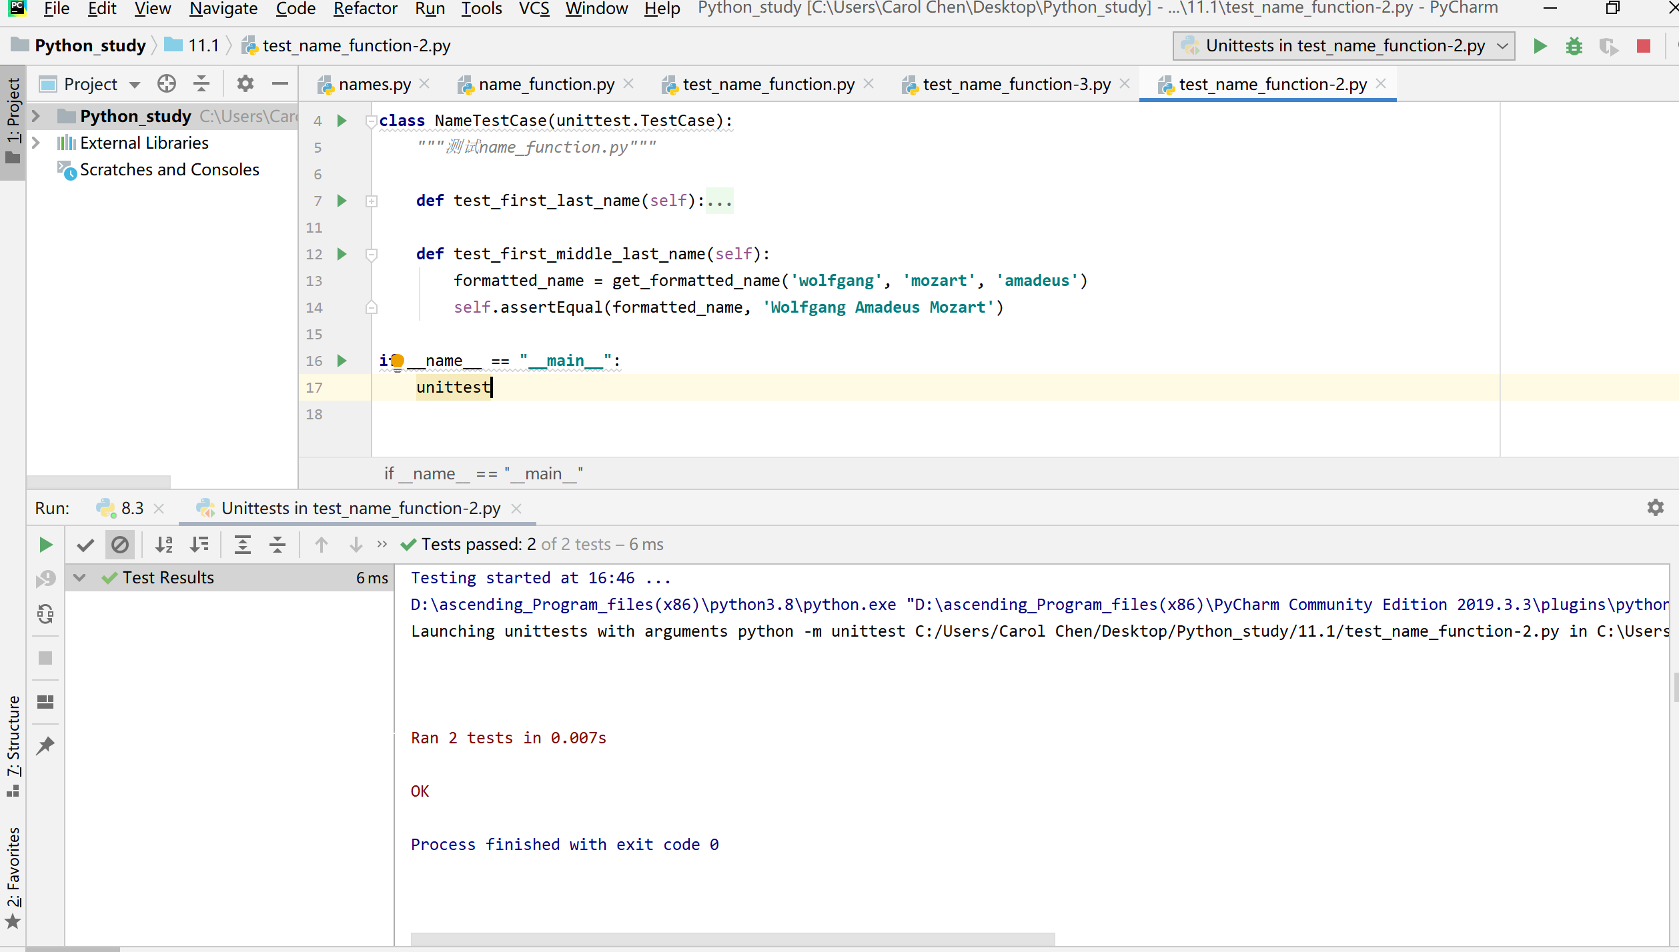This screenshot has width=1679, height=952.
Task: Click the Locate/Scroll from Source target icon
Action: click(166, 84)
